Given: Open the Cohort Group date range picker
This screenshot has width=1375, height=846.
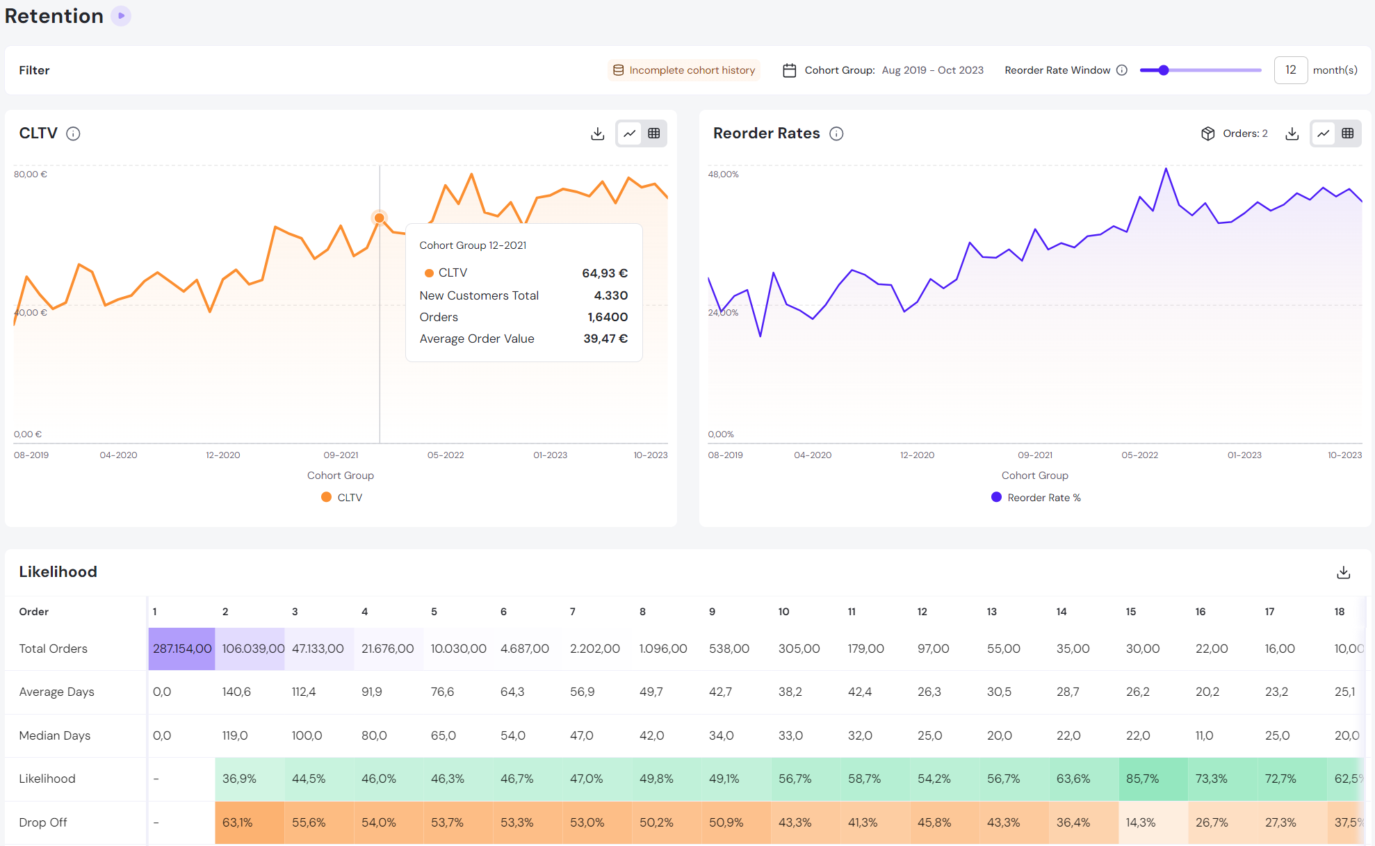Looking at the screenshot, I should [x=931, y=70].
